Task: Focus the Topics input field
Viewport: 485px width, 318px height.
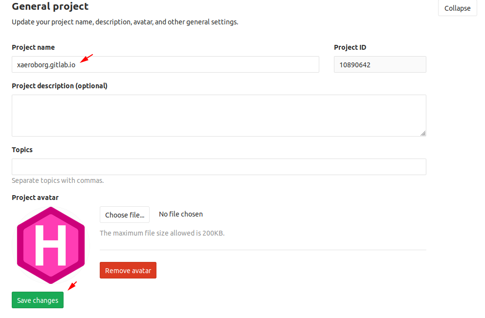Action: [x=219, y=167]
